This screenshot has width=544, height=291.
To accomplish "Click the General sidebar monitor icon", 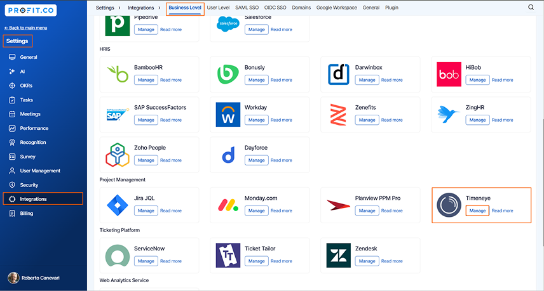I will tap(12, 57).
